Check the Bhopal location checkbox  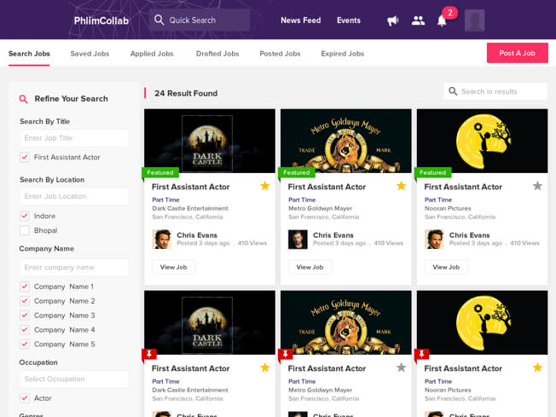click(25, 230)
